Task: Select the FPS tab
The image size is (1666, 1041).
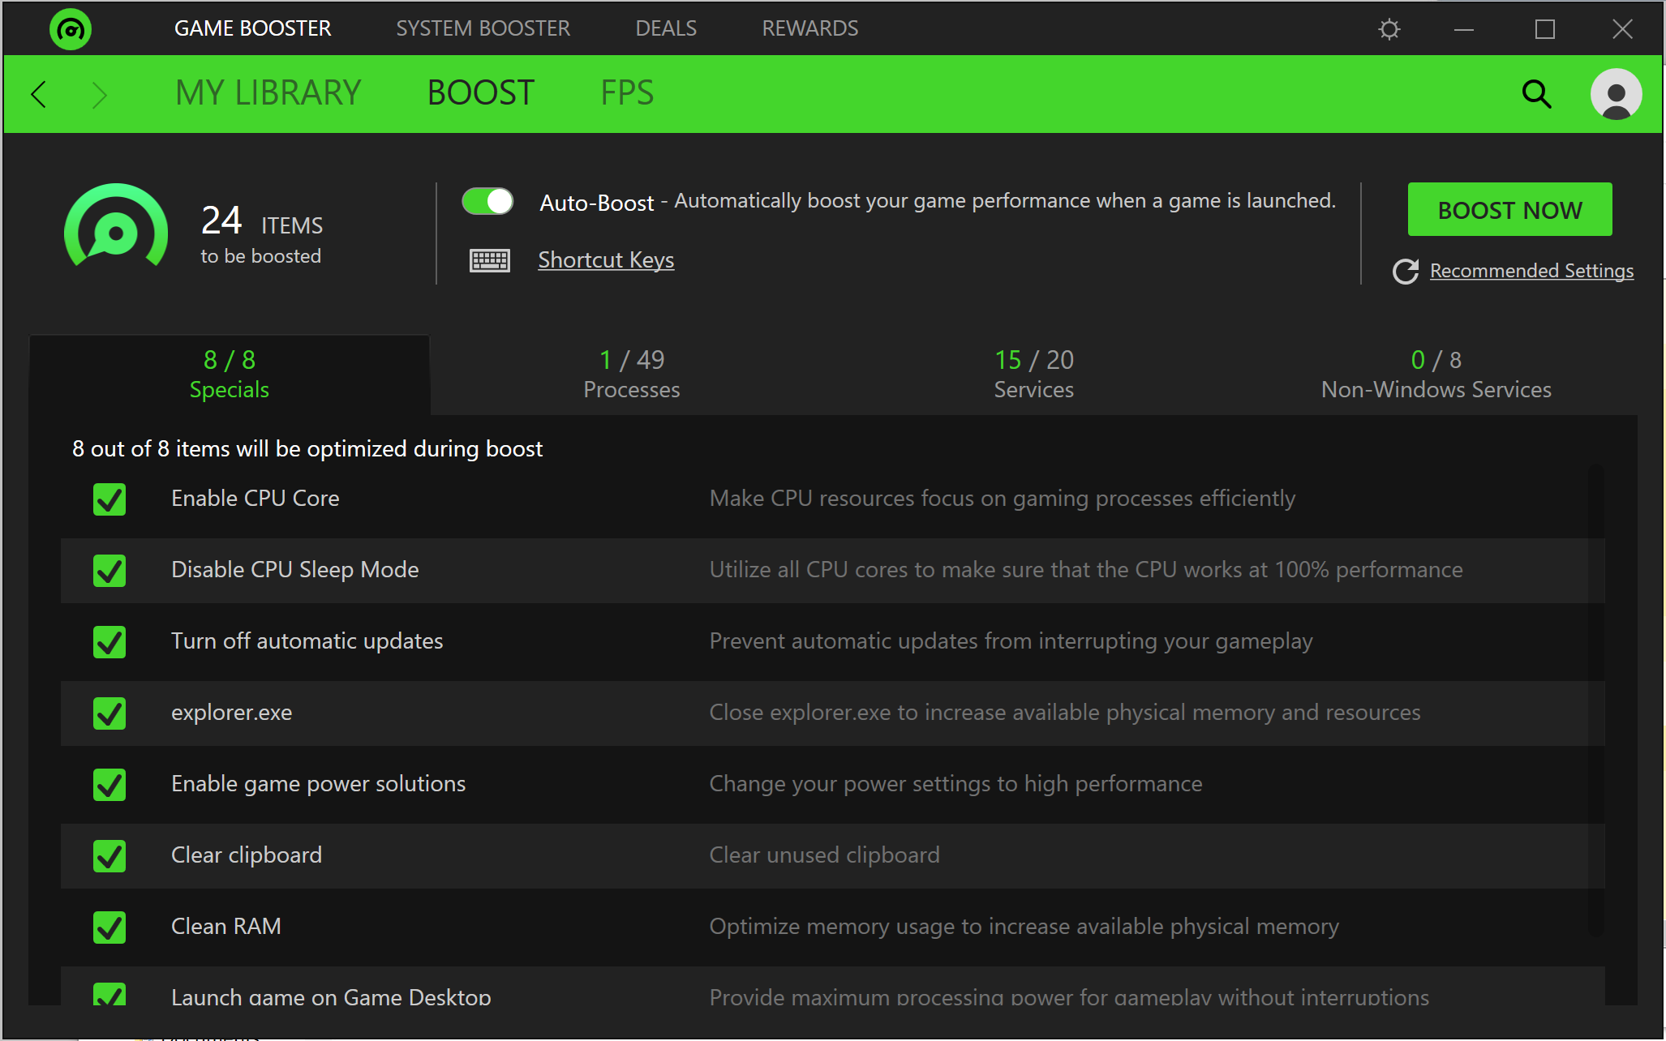Action: (x=627, y=93)
